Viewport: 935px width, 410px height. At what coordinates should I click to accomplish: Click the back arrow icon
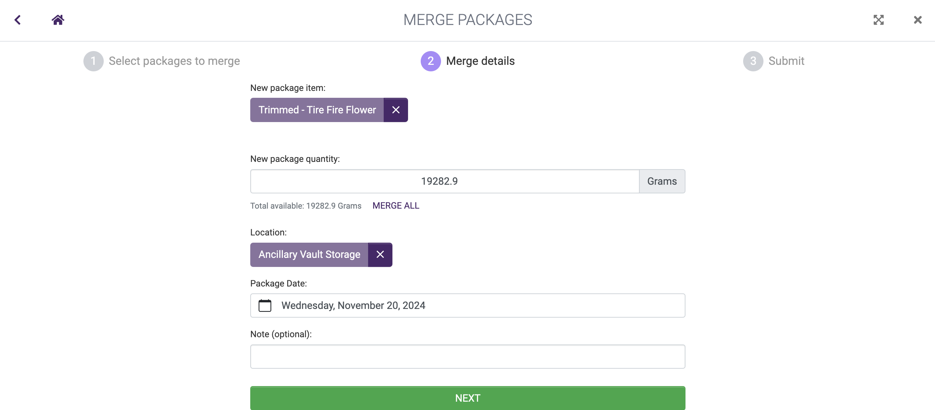tap(17, 20)
